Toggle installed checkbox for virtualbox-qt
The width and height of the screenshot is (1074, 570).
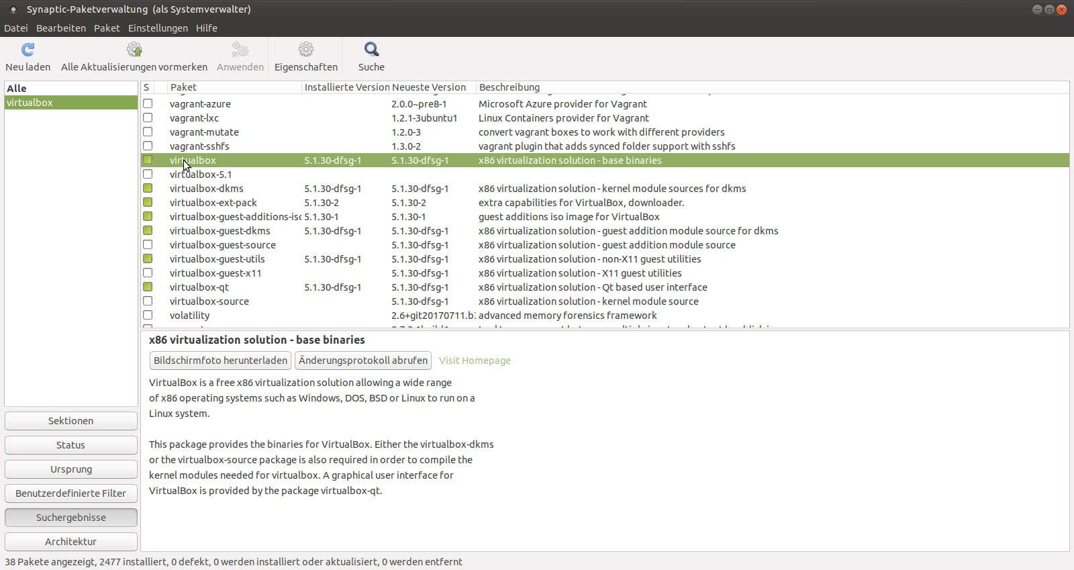click(148, 287)
